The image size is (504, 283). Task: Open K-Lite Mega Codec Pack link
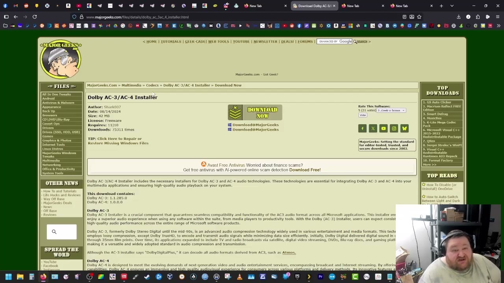439,124
